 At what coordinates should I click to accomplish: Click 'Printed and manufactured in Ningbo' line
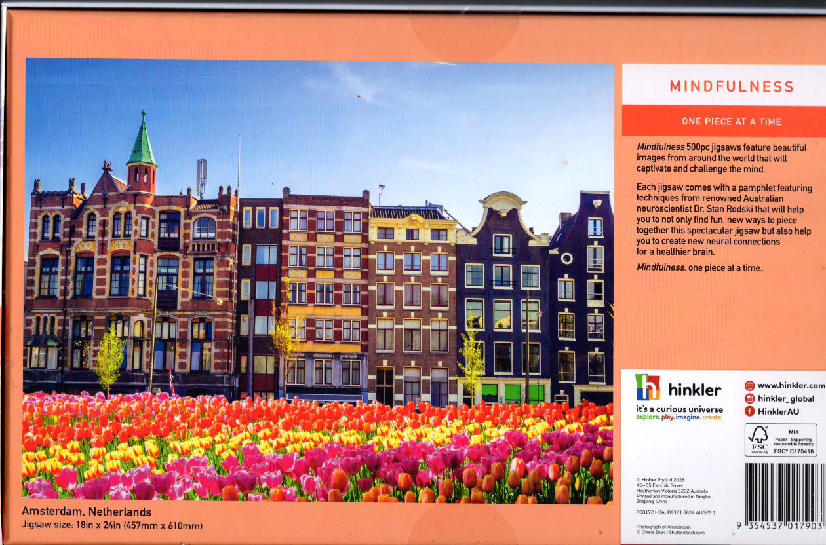673,496
